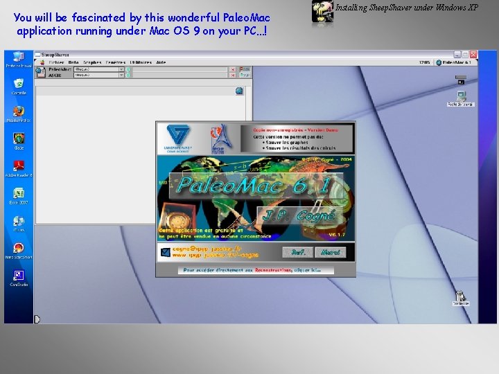Click the DIR button in the toolbar
The width and height of the screenshot is (499, 374).
click(245, 69)
